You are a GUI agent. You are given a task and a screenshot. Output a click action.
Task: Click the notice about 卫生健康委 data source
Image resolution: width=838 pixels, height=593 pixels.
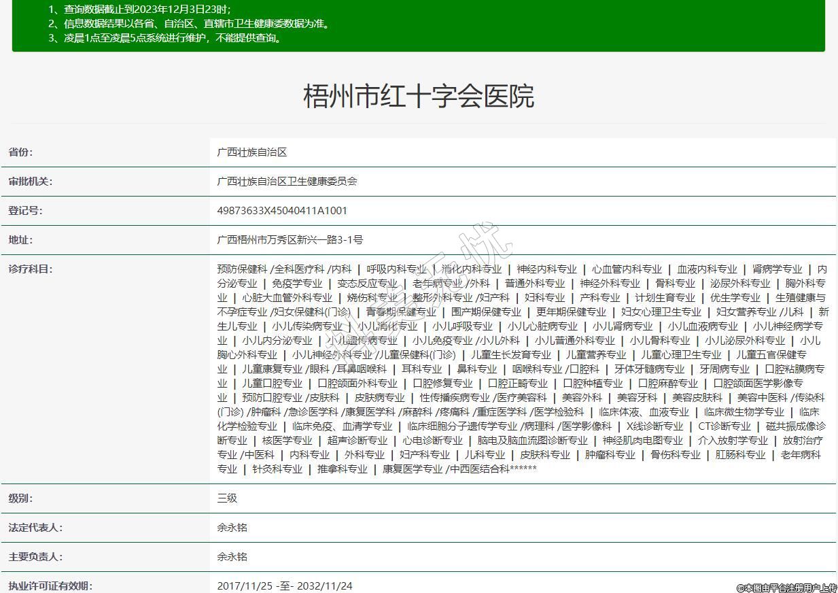coord(189,24)
